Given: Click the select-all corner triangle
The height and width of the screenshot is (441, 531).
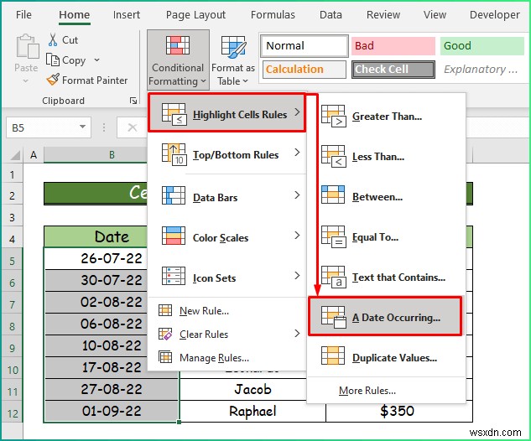Looking at the screenshot, I should click(15, 155).
